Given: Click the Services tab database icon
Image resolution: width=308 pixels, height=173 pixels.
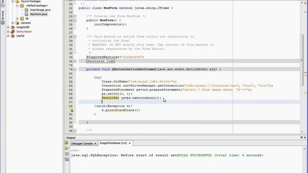Looking at the screenshot, I should (3, 23).
